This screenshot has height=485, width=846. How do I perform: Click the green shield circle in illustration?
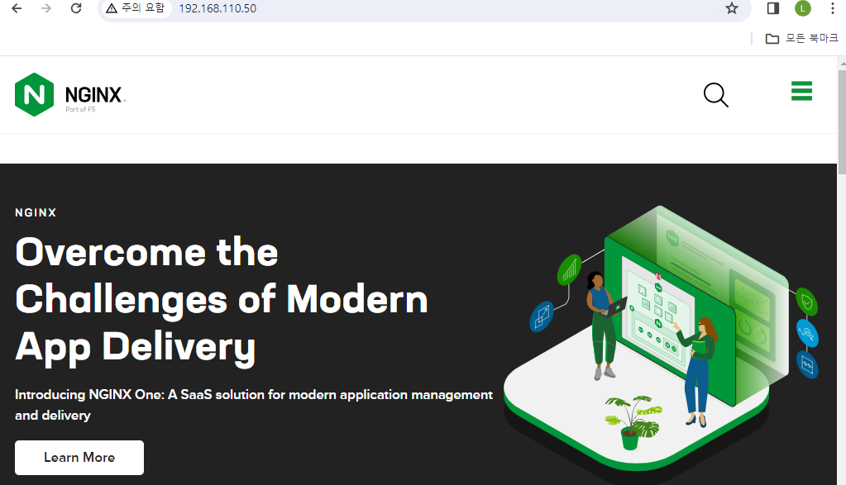(806, 302)
